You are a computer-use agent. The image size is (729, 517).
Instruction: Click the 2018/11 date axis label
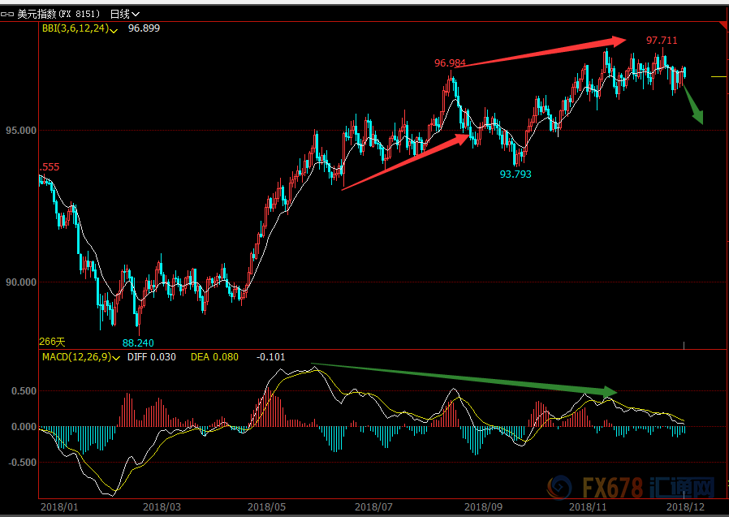[x=588, y=506]
